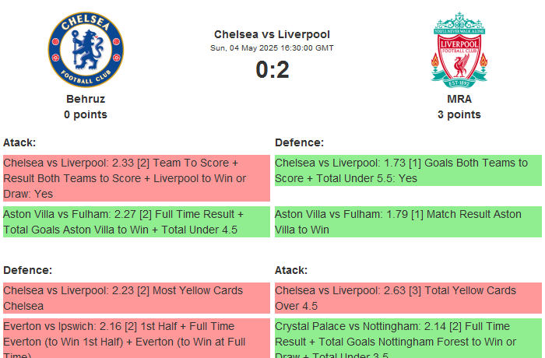
Task: Select the red Both Teams to Score + Liverpool bet
Action: pyautogui.click(x=135, y=178)
